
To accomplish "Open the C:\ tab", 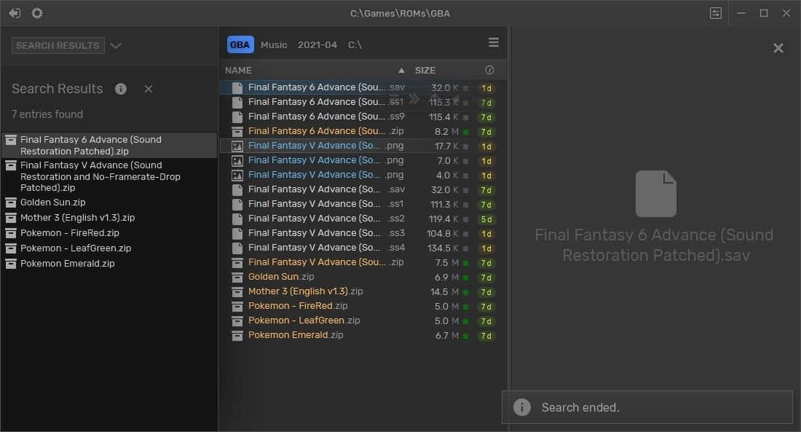I will (355, 45).
